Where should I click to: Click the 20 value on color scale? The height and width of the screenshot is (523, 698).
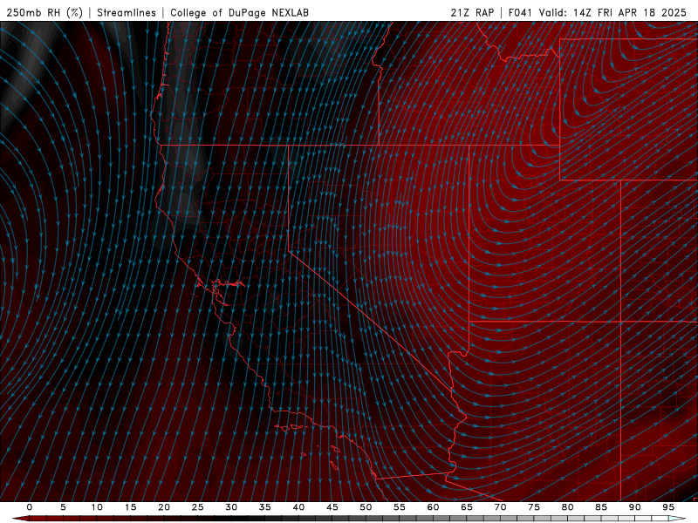coord(164,507)
